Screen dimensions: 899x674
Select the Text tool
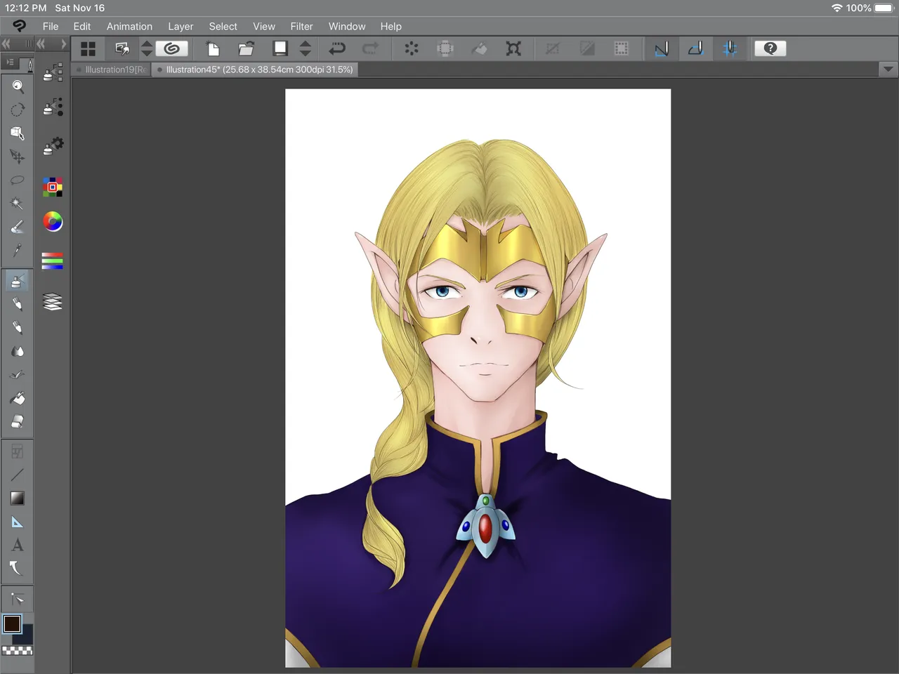pyautogui.click(x=18, y=545)
